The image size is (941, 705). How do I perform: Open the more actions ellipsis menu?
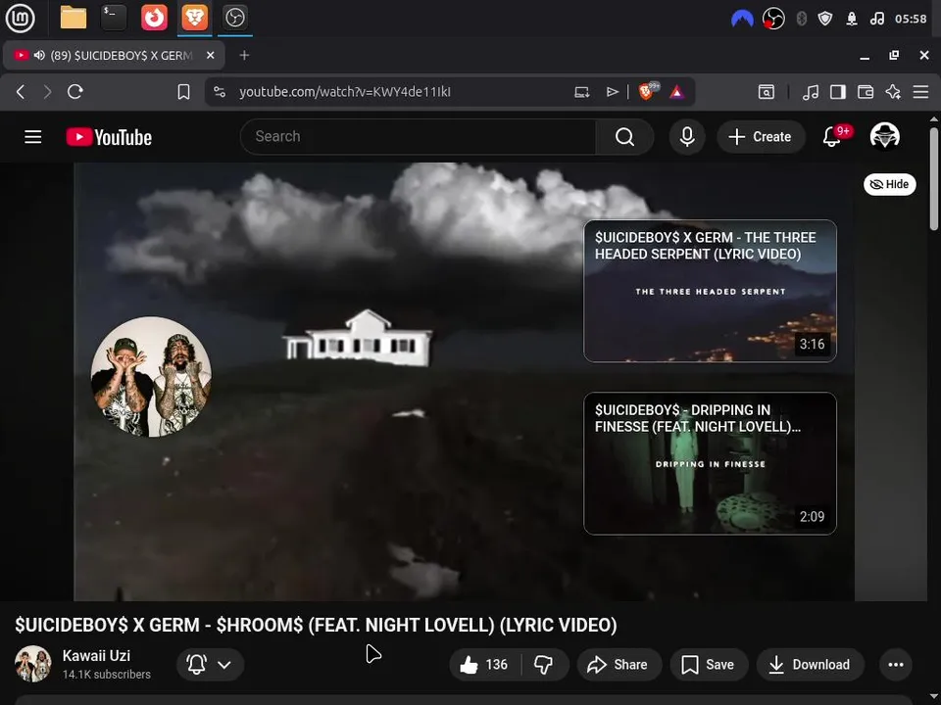coord(895,664)
